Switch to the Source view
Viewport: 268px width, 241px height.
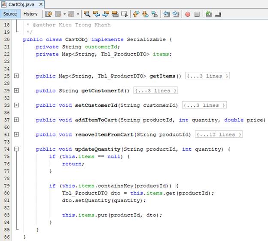pyautogui.click(x=10, y=14)
